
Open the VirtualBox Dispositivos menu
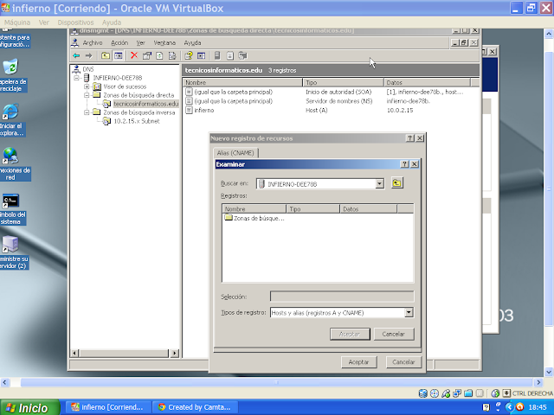(x=75, y=22)
